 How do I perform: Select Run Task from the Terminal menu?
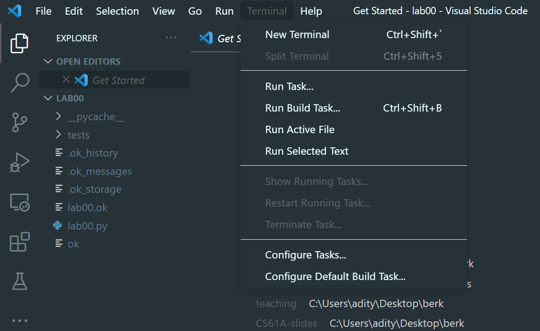[x=289, y=86]
